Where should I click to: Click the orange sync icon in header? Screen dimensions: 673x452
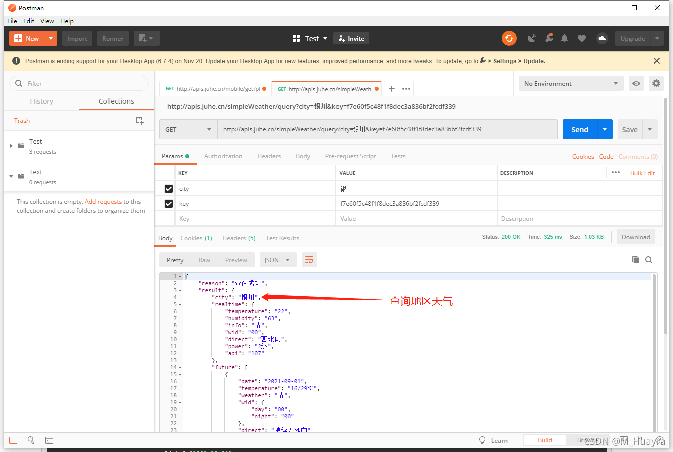tap(509, 38)
